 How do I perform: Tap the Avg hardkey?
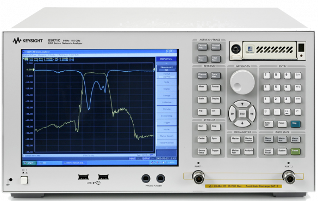(202, 112)
